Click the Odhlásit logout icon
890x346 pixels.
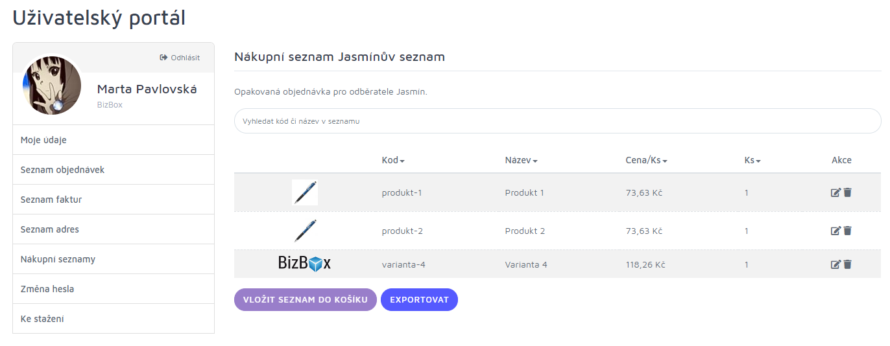(163, 58)
